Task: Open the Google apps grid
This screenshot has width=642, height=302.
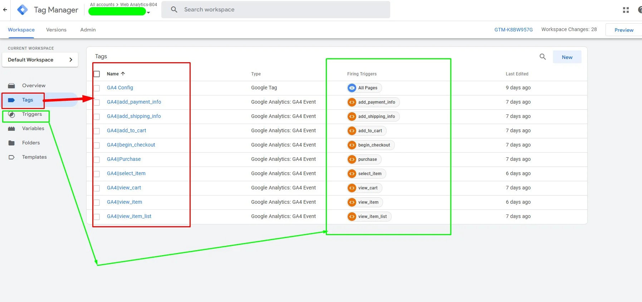Action: 626,10
